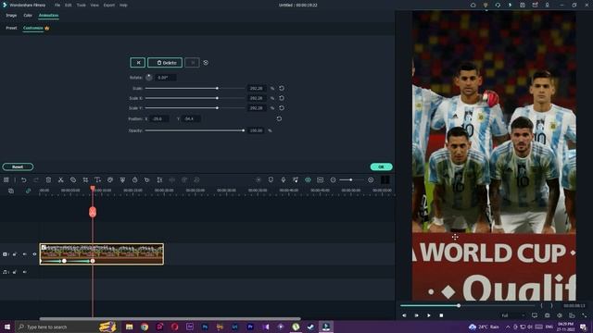This screenshot has height=333, width=593.
Task: Click the account profile icon in title bar
Action: pyautogui.click(x=547, y=5)
